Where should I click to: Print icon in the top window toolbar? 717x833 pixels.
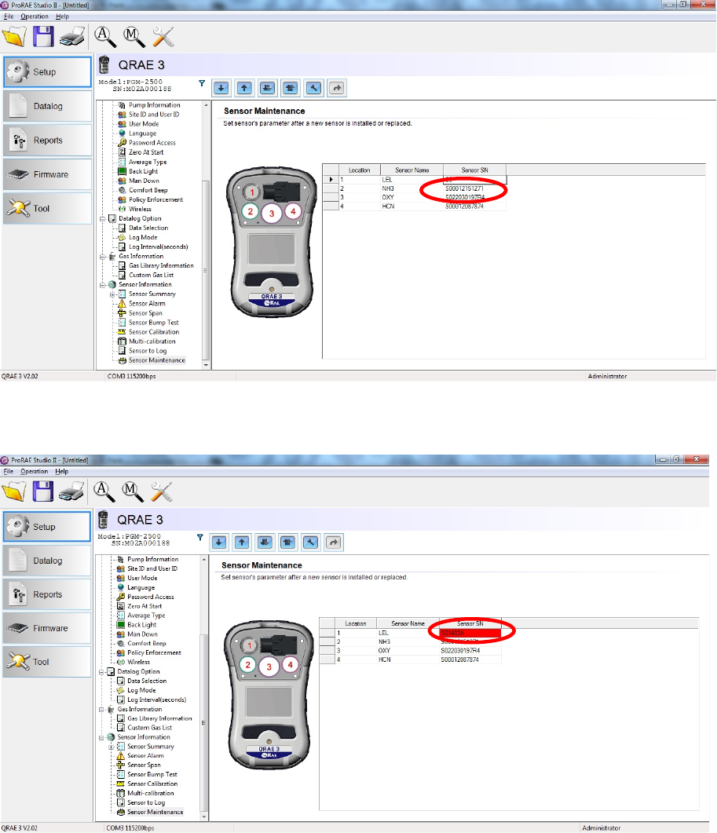coord(72,37)
